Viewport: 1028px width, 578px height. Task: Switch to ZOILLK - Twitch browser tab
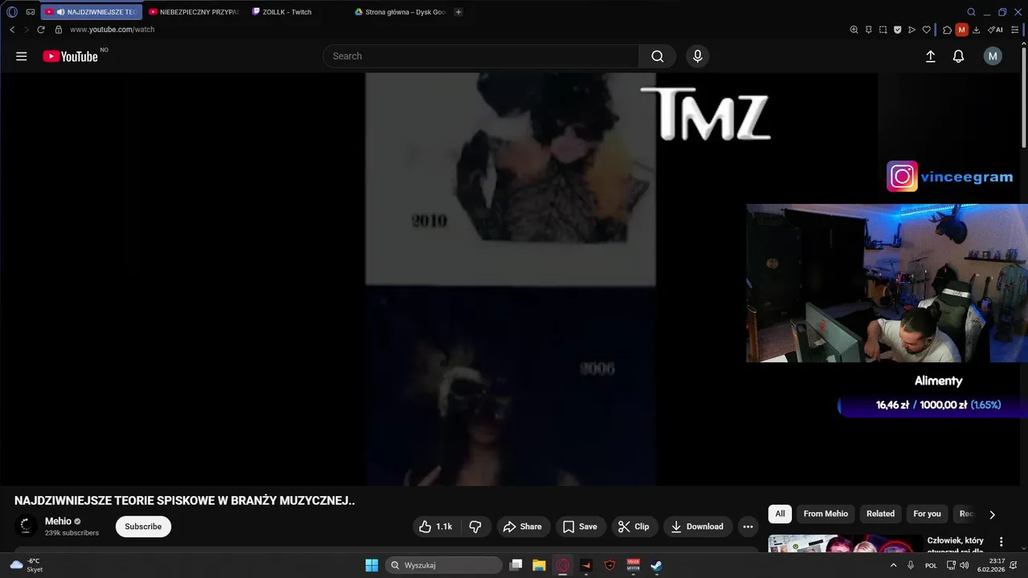point(285,12)
